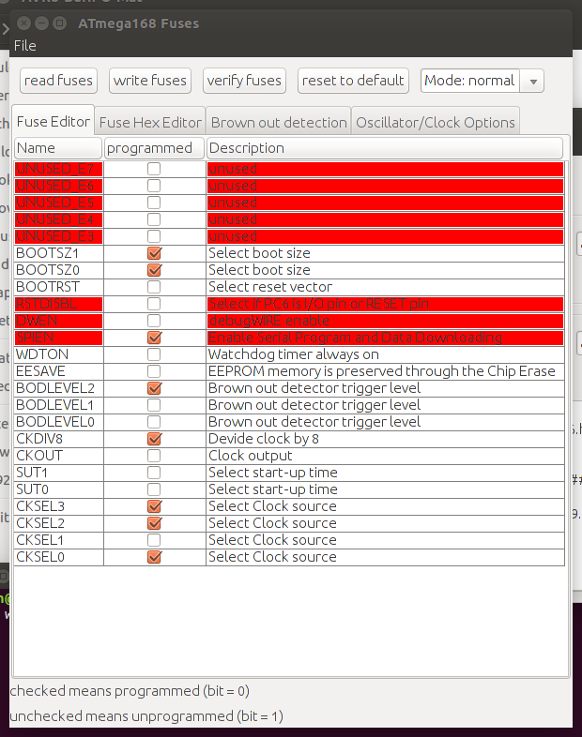Click the SPIEN name cell

coord(59,338)
